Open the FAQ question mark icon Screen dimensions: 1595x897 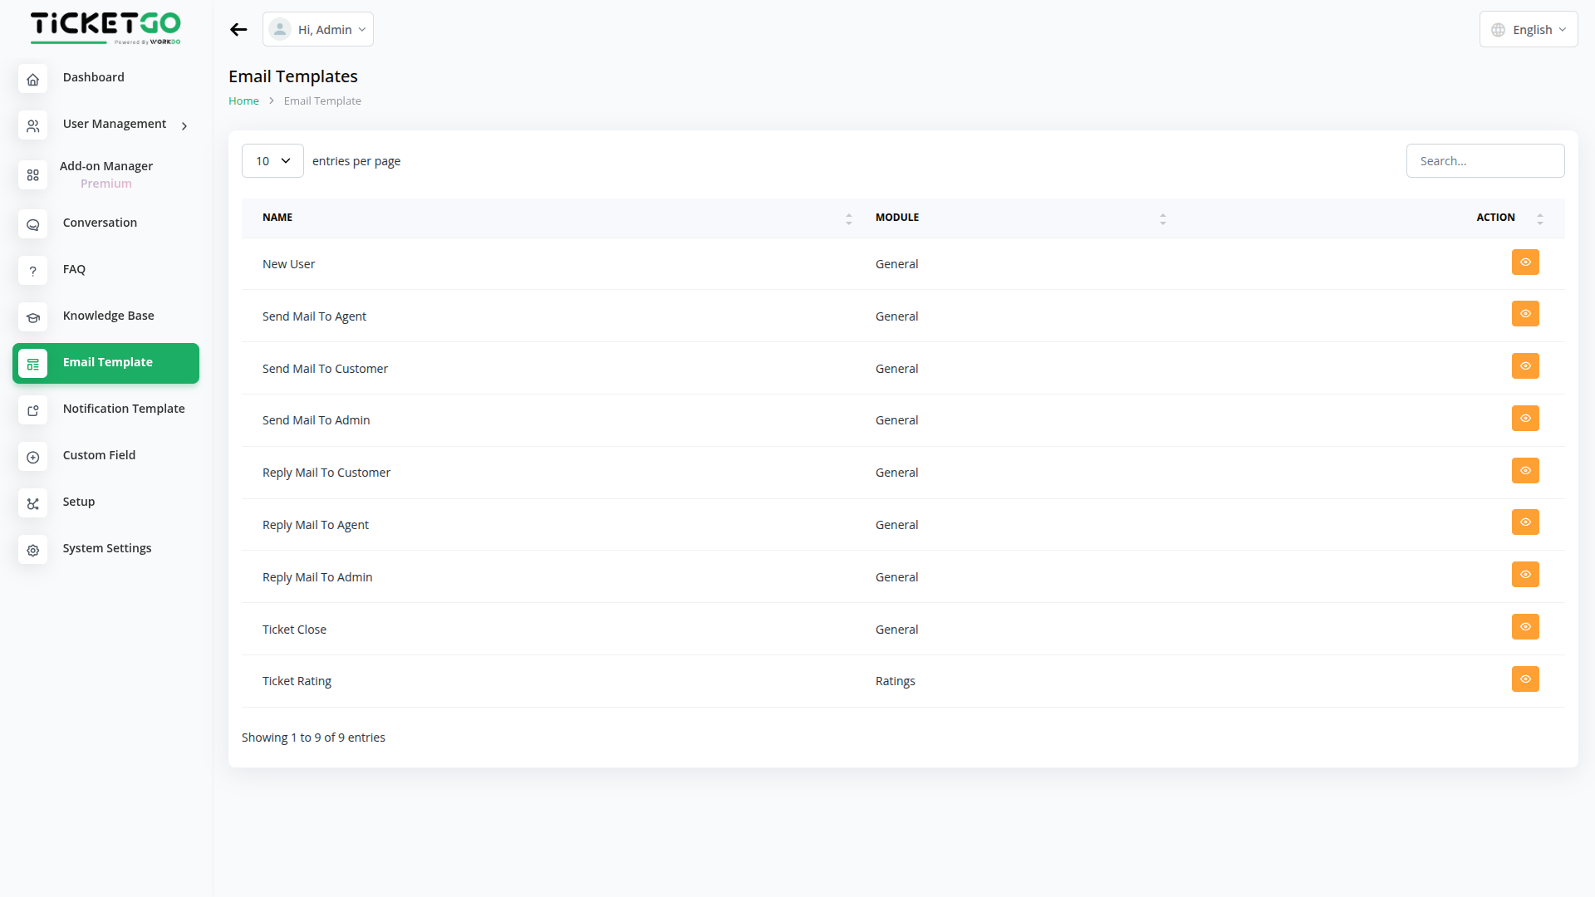tap(33, 272)
